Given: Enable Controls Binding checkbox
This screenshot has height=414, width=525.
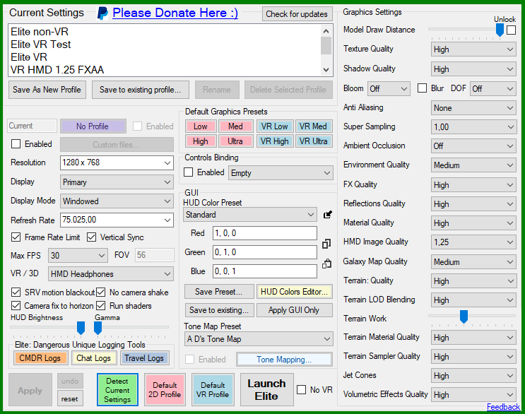Looking at the screenshot, I should click(x=189, y=172).
